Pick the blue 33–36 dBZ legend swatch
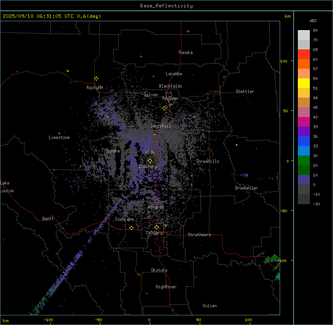This screenshot has width=333, height=325. (x=304, y=141)
